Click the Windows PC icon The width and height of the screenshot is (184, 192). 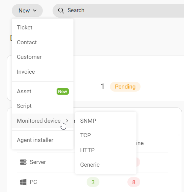[23, 182]
